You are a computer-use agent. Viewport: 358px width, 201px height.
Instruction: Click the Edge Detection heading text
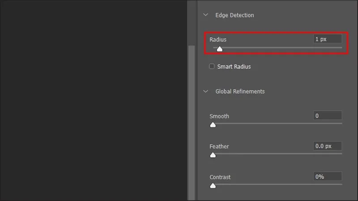pyautogui.click(x=234, y=15)
